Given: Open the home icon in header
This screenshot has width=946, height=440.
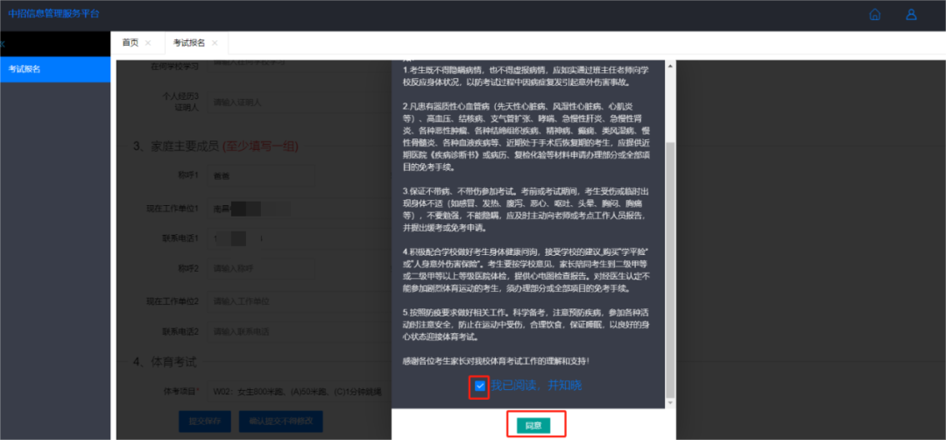Looking at the screenshot, I should [874, 15].
